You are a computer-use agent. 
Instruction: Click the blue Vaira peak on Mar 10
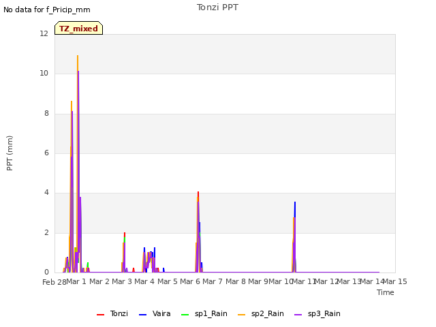point(295,203)
